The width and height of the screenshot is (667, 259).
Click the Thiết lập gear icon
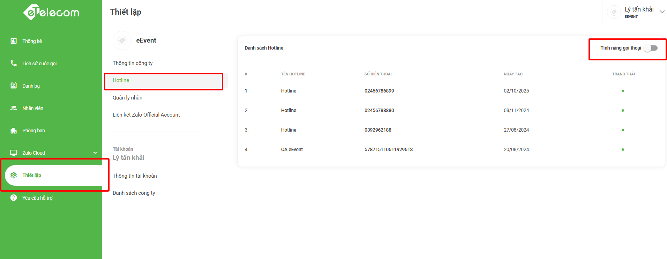tap(14, 175)
